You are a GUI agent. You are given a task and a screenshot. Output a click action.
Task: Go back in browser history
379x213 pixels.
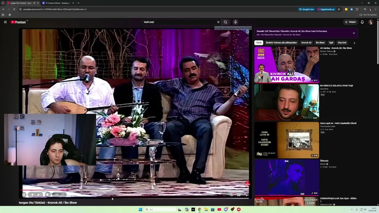tap(3, 9)
